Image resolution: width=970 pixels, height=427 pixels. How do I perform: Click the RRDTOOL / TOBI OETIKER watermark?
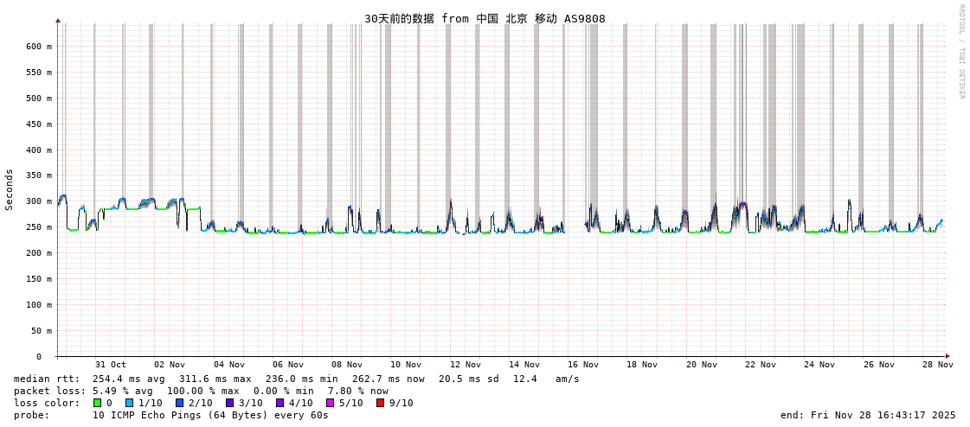pos(960,52)
